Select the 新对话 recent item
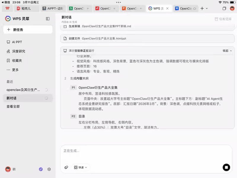The height and width of the screenshot is (178, 237). pos(28,98)
